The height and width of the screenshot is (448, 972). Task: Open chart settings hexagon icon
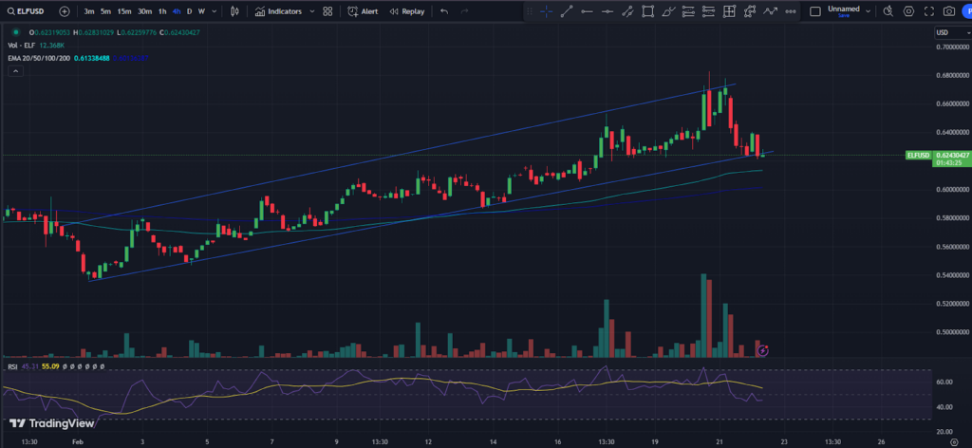tap(908, 11)
